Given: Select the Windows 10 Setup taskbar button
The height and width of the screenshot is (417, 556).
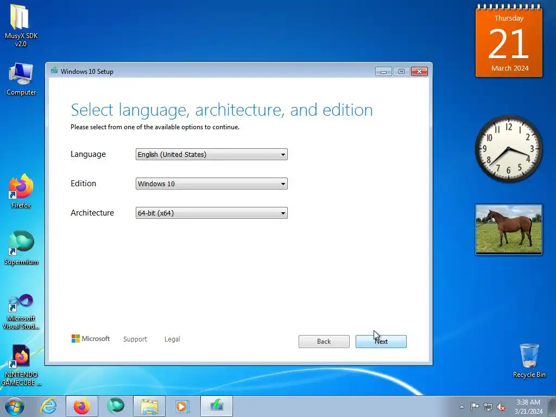Looking at the screenshot, I should 217,406.
